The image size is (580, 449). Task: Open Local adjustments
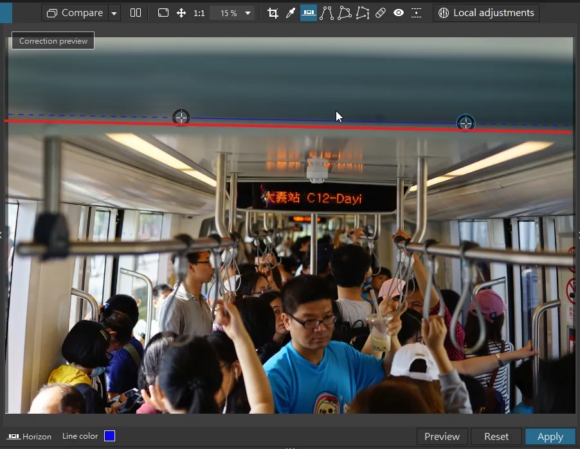[x=486, y=13]
